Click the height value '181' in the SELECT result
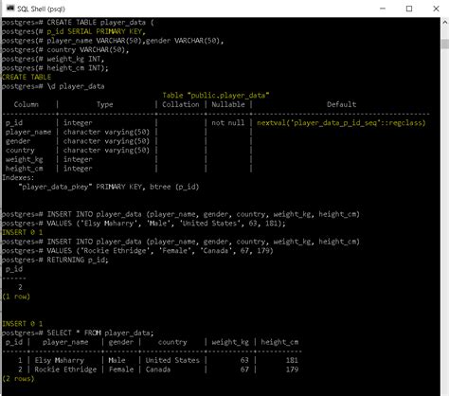 [292, 361]
